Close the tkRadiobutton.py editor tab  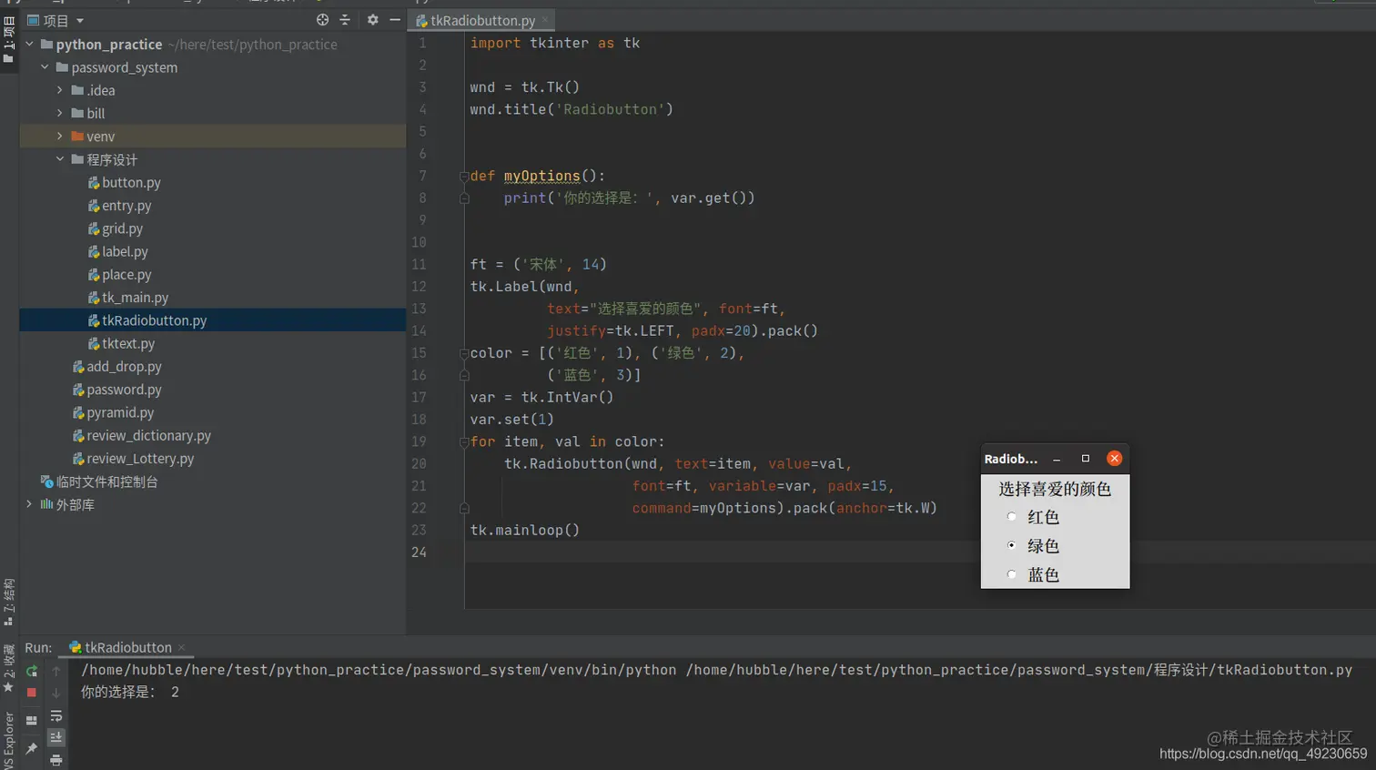545,20
